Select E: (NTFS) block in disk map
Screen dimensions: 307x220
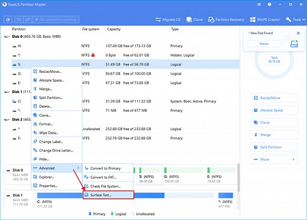pyautogui.click(x=221, y=175)
